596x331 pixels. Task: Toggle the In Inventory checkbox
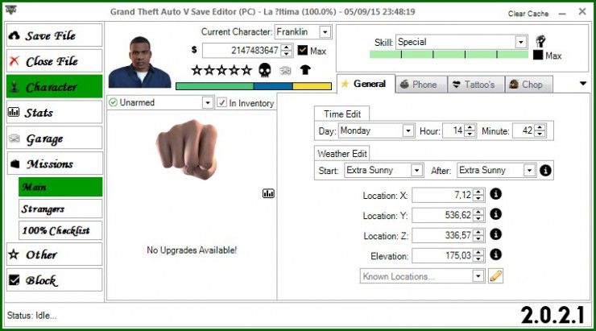click(221, 103)
